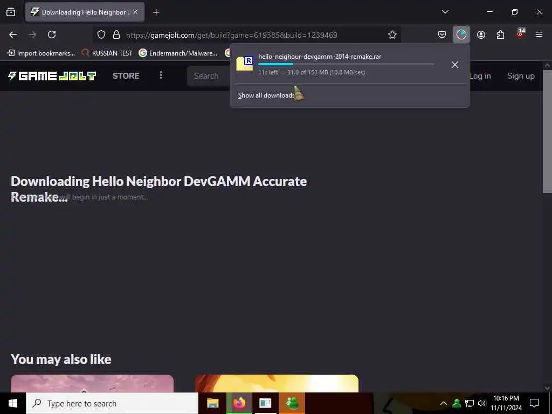This screenshot has height=414, width=552.
Task: Bookmark this page with the star
Action: [392, 34]
